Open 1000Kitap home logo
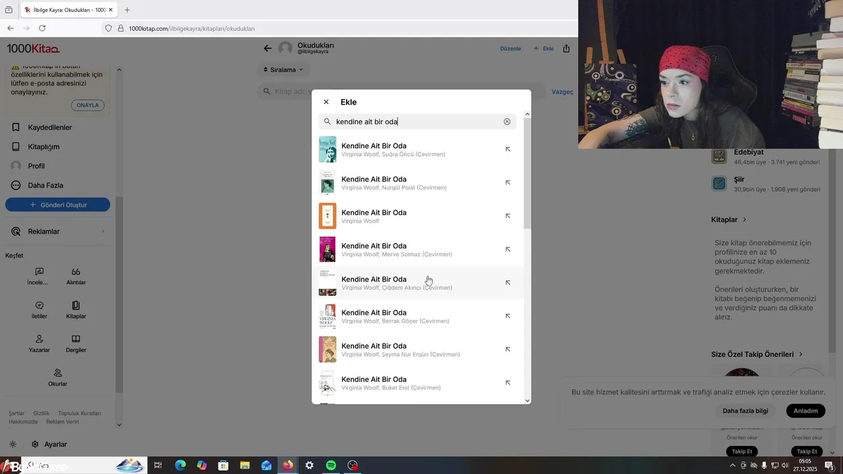843x474 pixels. coord(33,49)
